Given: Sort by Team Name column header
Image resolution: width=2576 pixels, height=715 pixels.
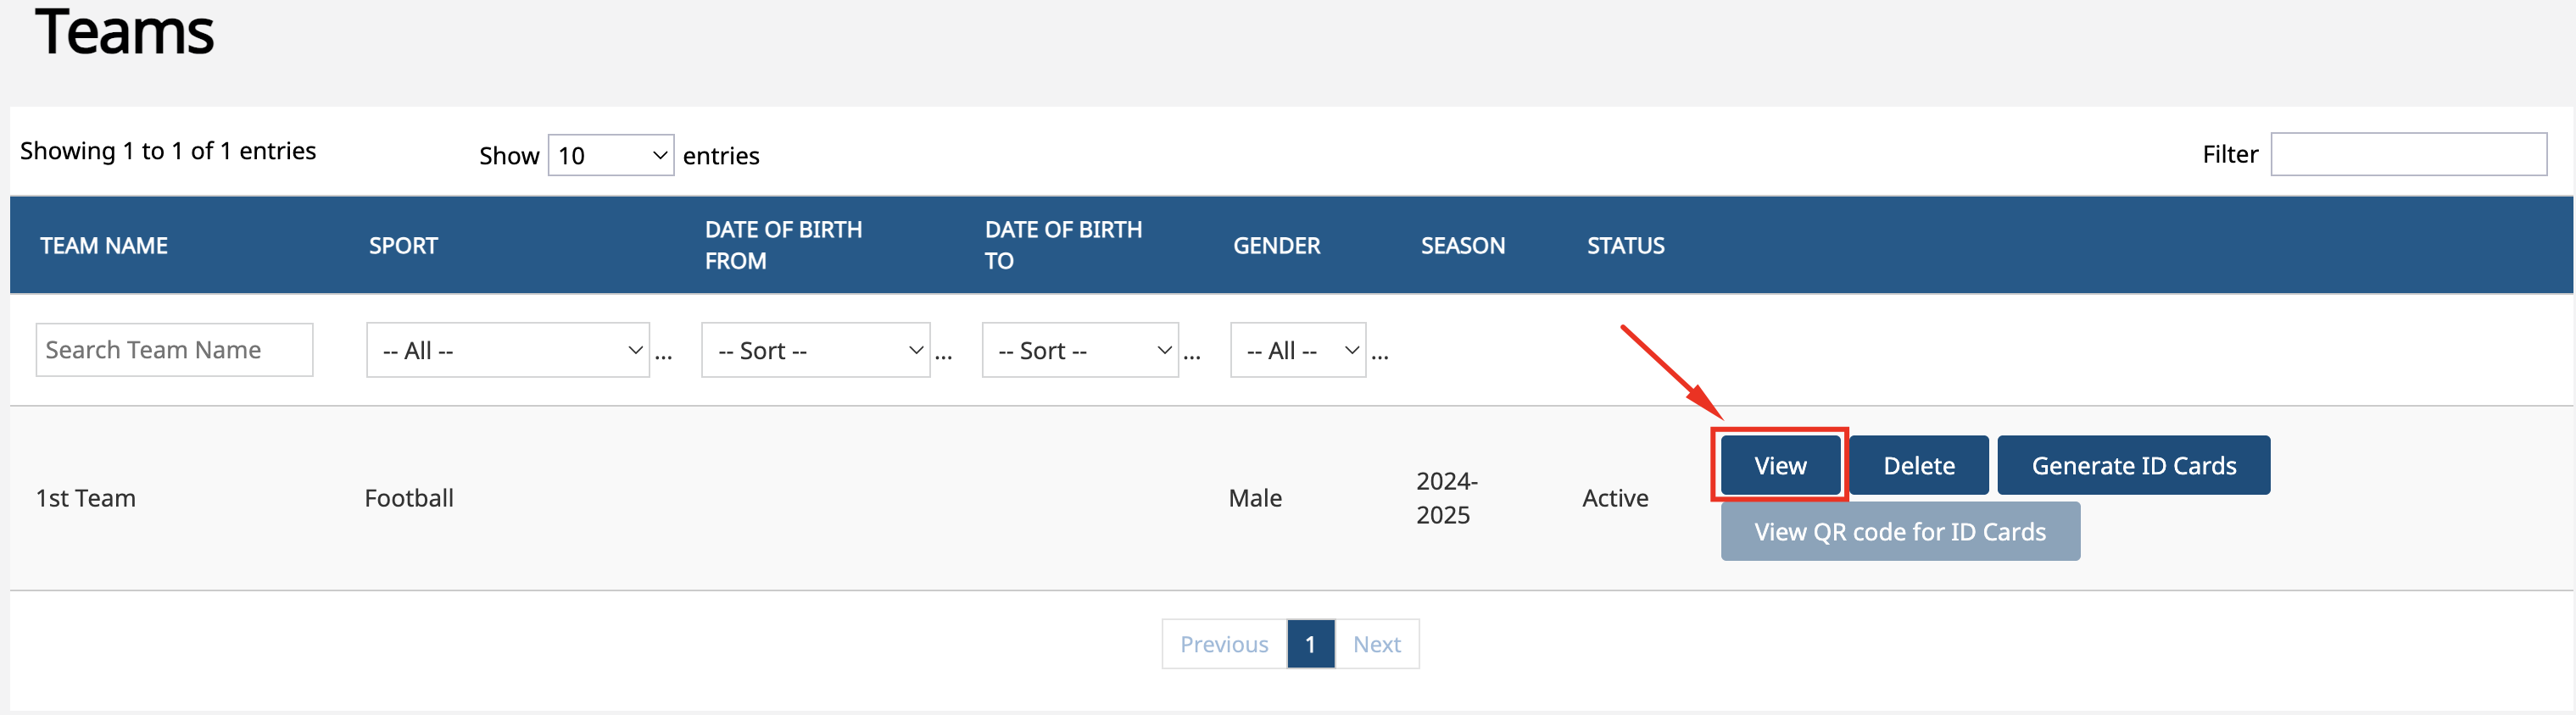Looking at the screenshot, I should (104, 246).
